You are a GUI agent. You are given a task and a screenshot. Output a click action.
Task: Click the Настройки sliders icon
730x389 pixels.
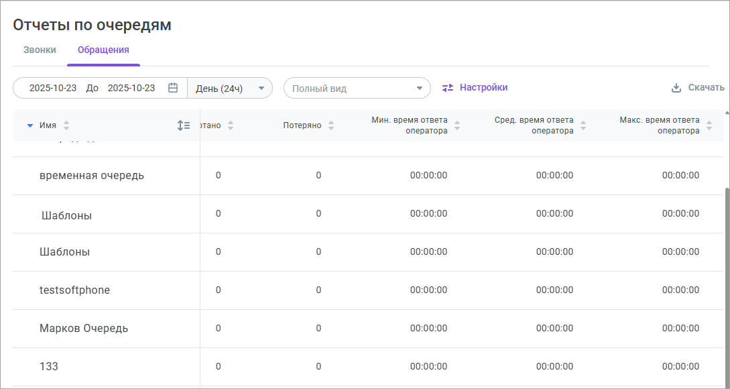[448, 88]
